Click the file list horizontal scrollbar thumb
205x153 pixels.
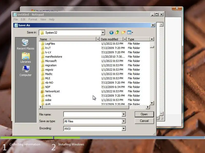click(x=86, y=107)
